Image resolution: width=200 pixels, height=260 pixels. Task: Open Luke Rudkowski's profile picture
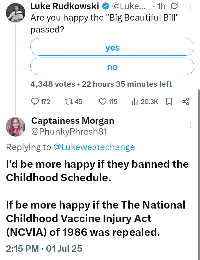click(x=15, y=13)
